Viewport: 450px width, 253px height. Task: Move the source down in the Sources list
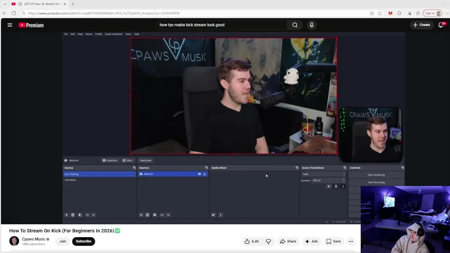pos(168,215)
